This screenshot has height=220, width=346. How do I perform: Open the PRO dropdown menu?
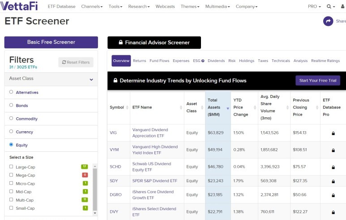(x=314, y=7)
